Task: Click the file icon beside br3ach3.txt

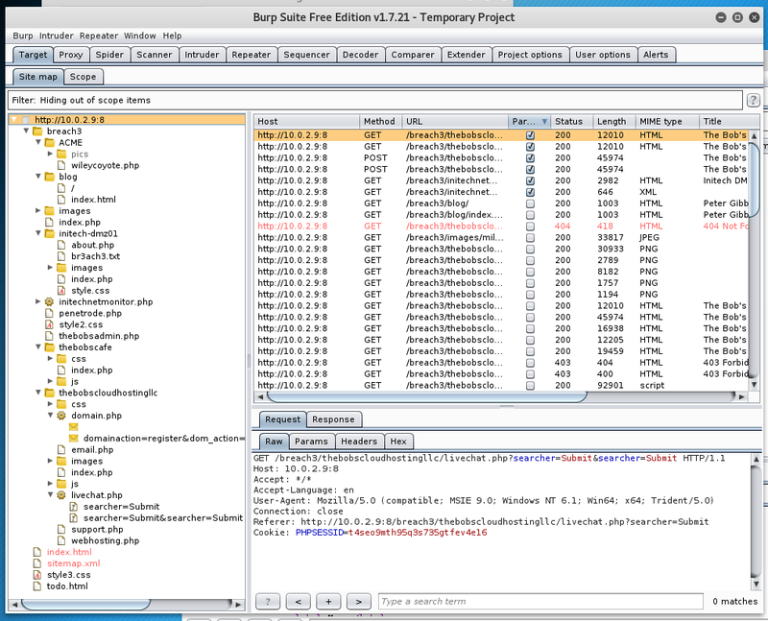Action: (62, 256)
